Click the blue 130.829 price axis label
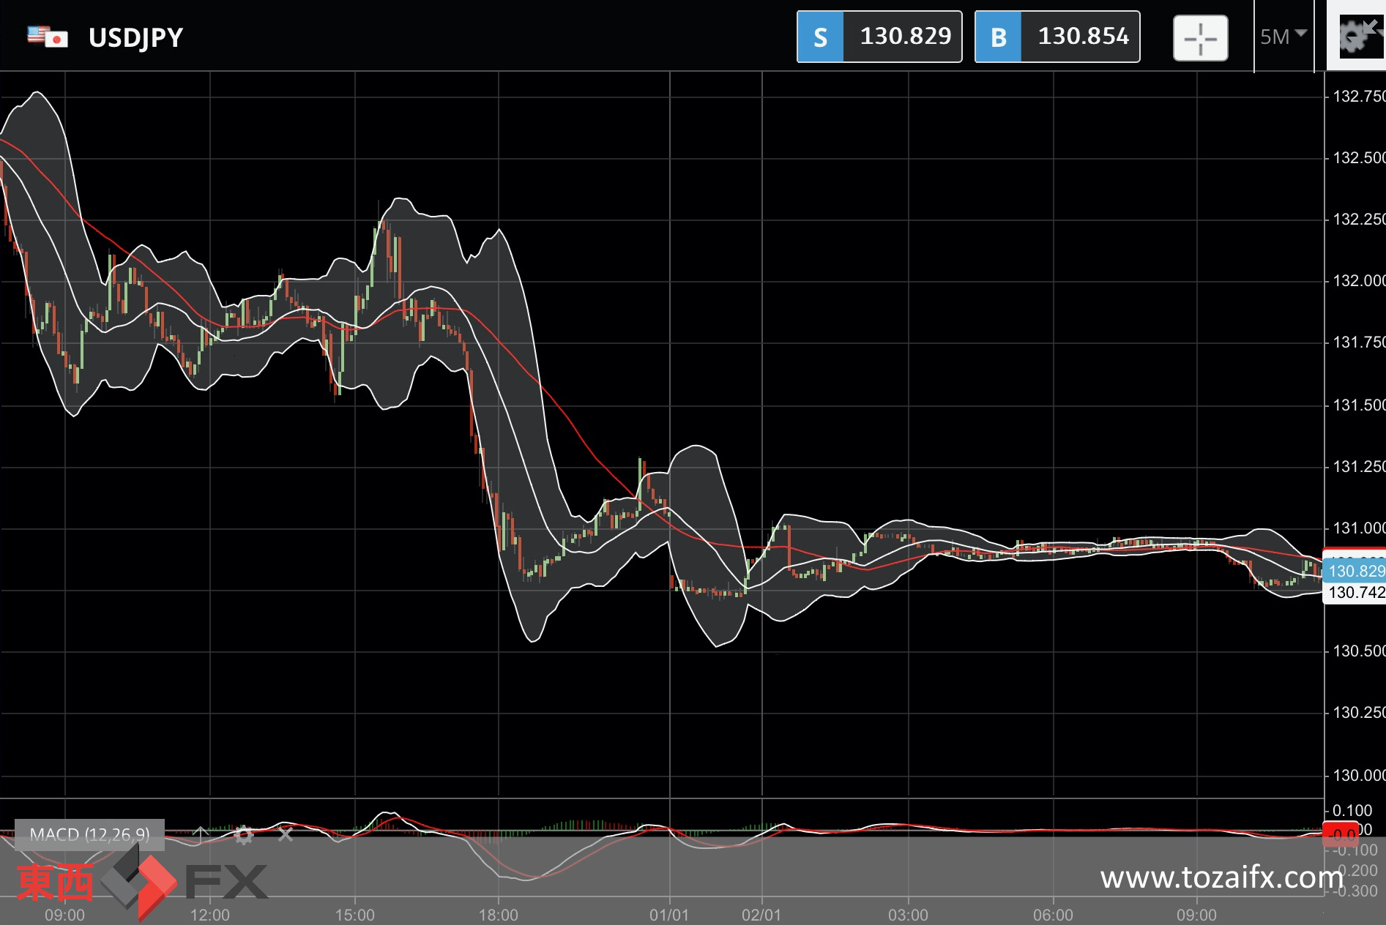 pos(1355,571)
